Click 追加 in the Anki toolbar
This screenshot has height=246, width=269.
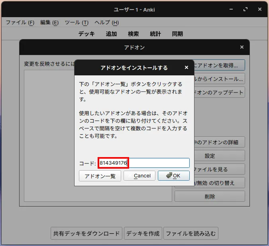(x=111, y=33)
